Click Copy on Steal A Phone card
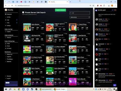The image size is (121, 91). 88,22
